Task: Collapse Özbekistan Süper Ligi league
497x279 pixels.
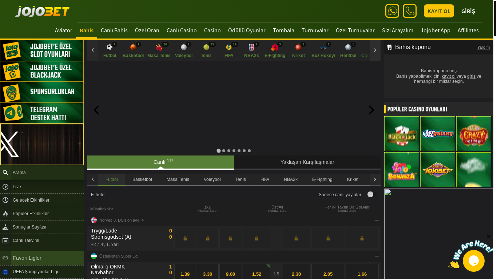Action: tap(377, 256)
